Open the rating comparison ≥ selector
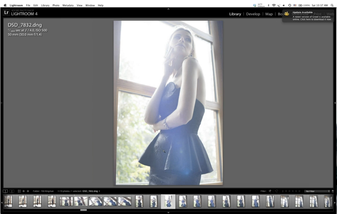 pyautogui.click(x=283, y=191)
